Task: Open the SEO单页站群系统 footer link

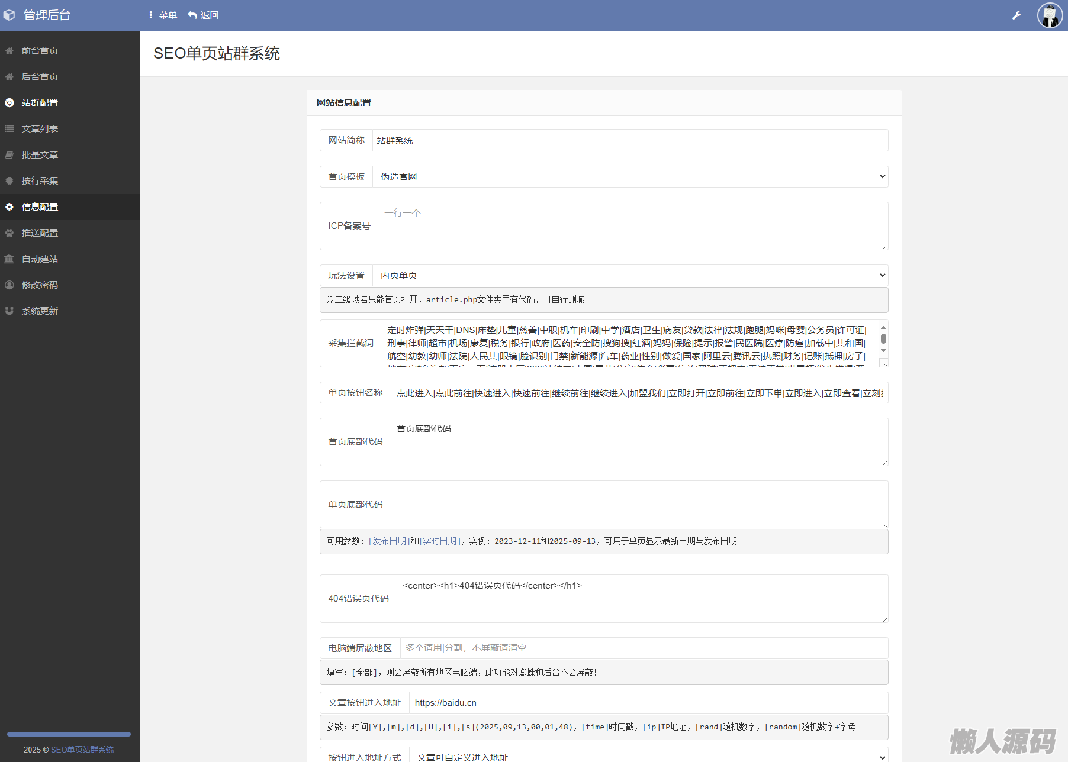Action: tap(82, 750)
